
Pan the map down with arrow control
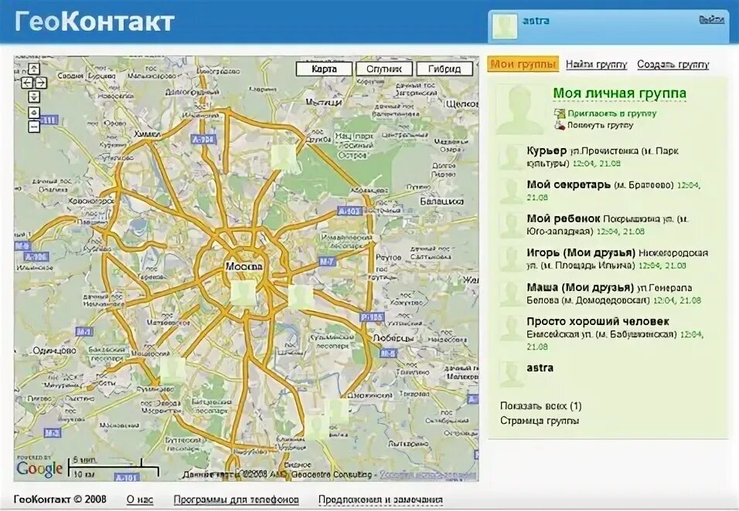34,97
